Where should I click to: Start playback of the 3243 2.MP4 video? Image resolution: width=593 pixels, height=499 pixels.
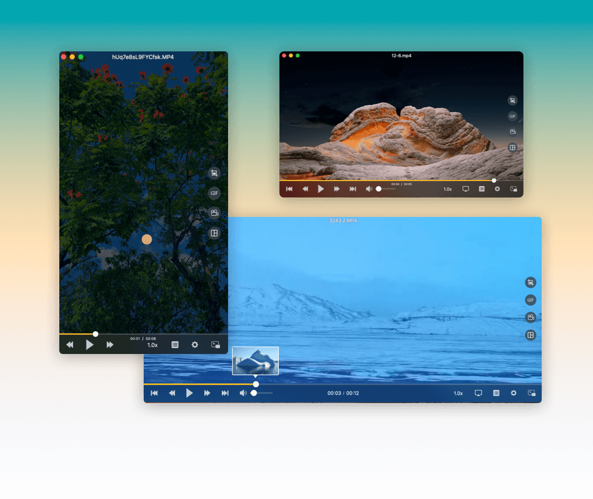click(x=190, y=393)
